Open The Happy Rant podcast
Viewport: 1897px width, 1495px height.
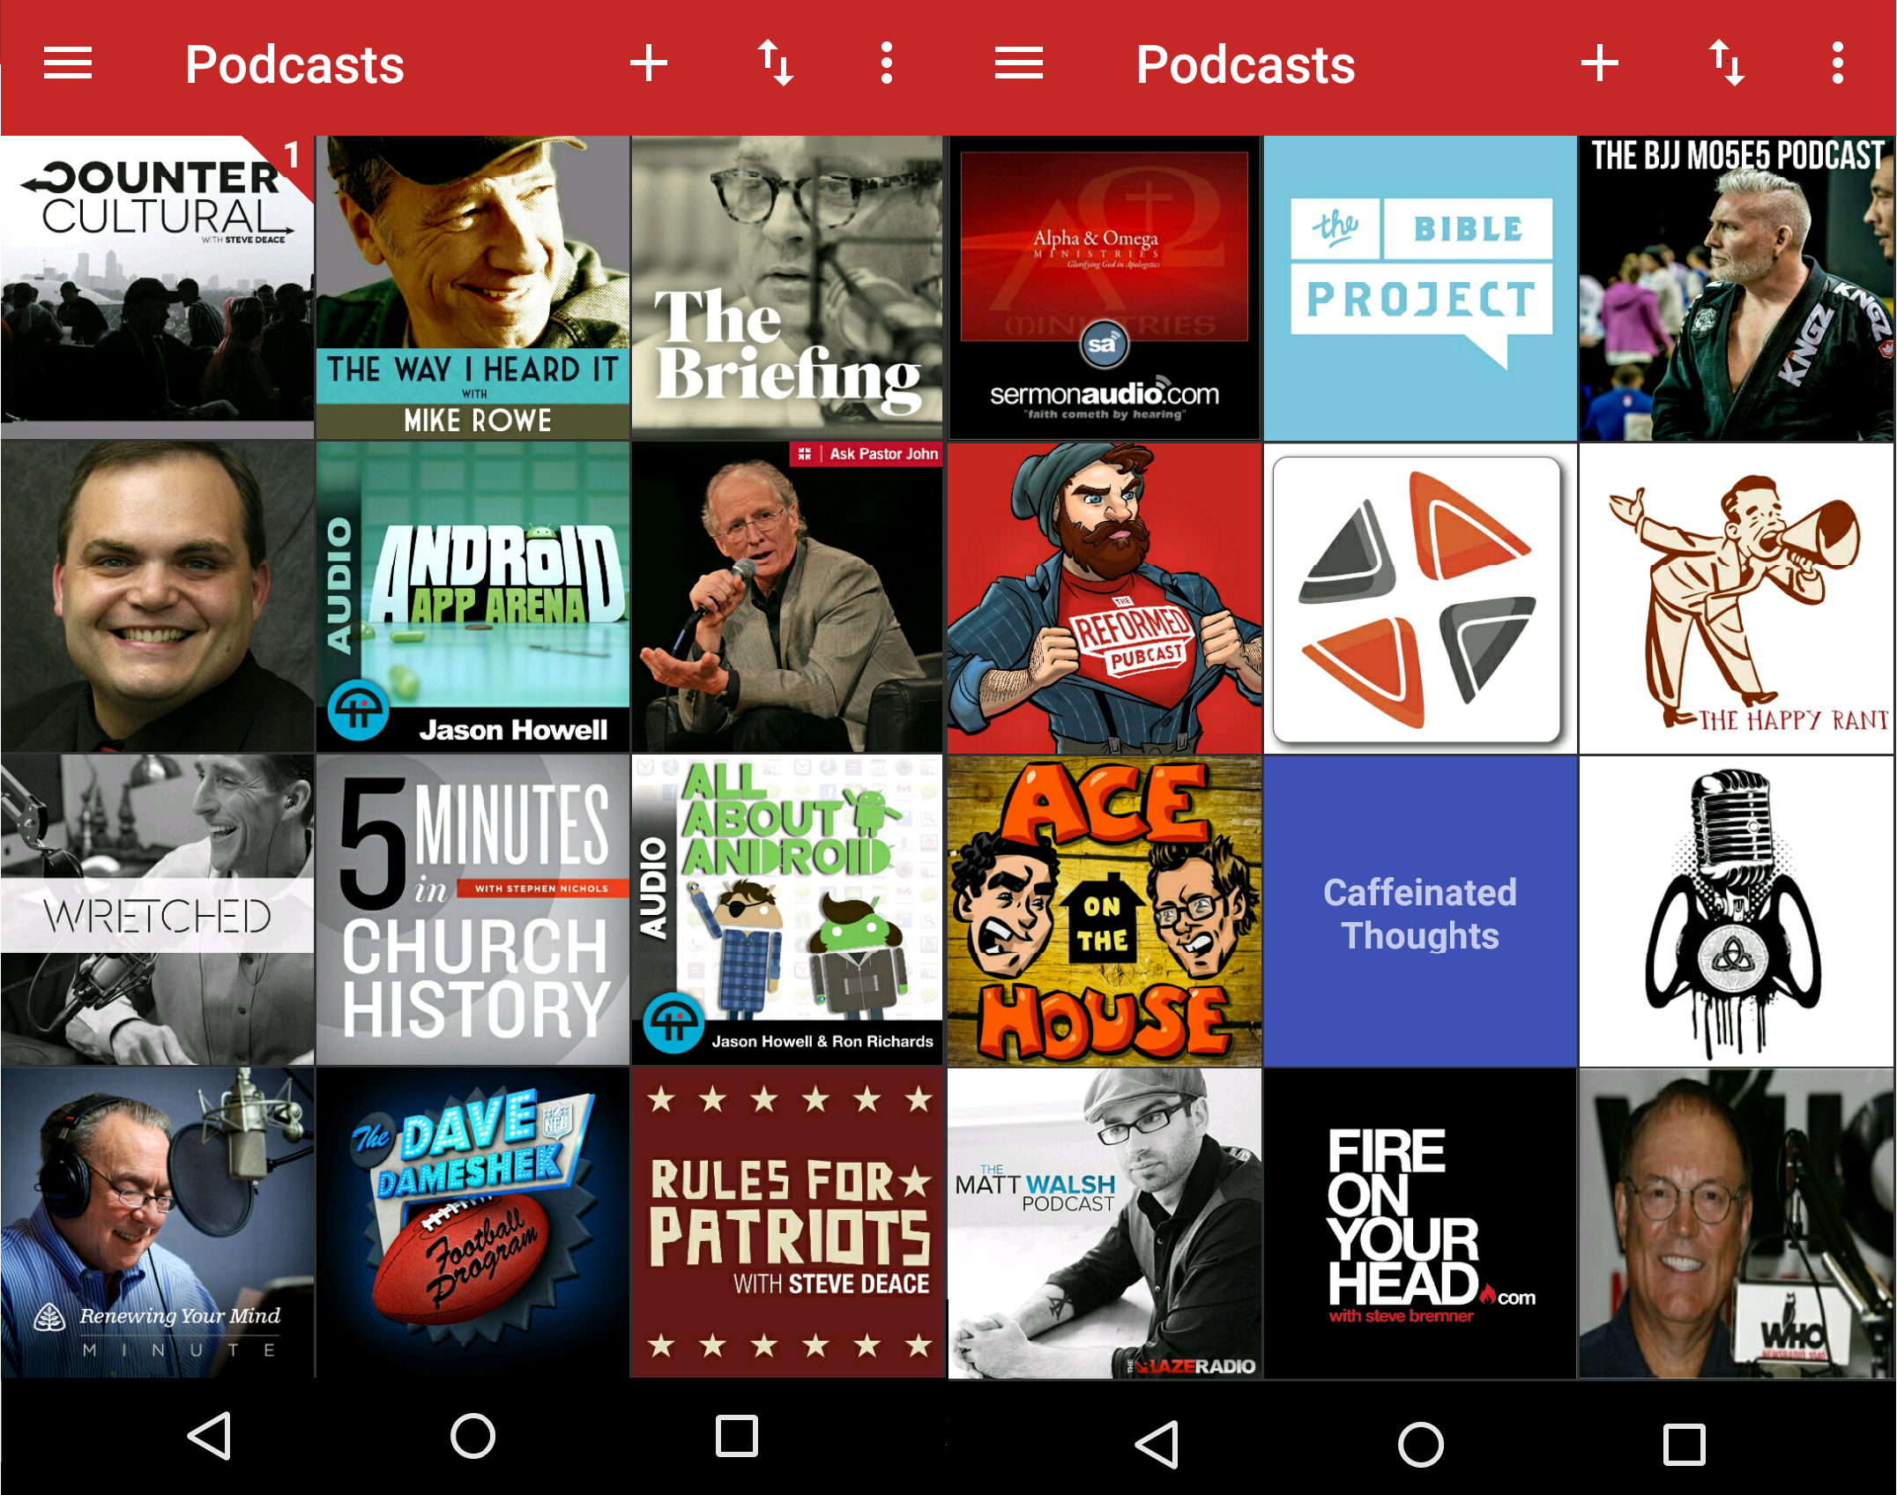(x=1737, y=599)
